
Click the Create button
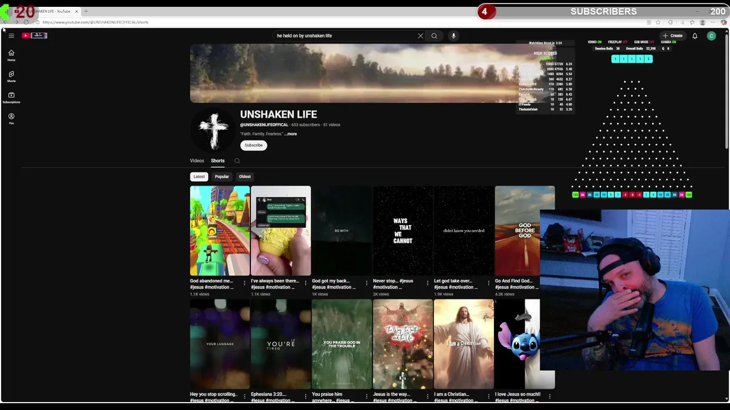[x=672, y=36]
